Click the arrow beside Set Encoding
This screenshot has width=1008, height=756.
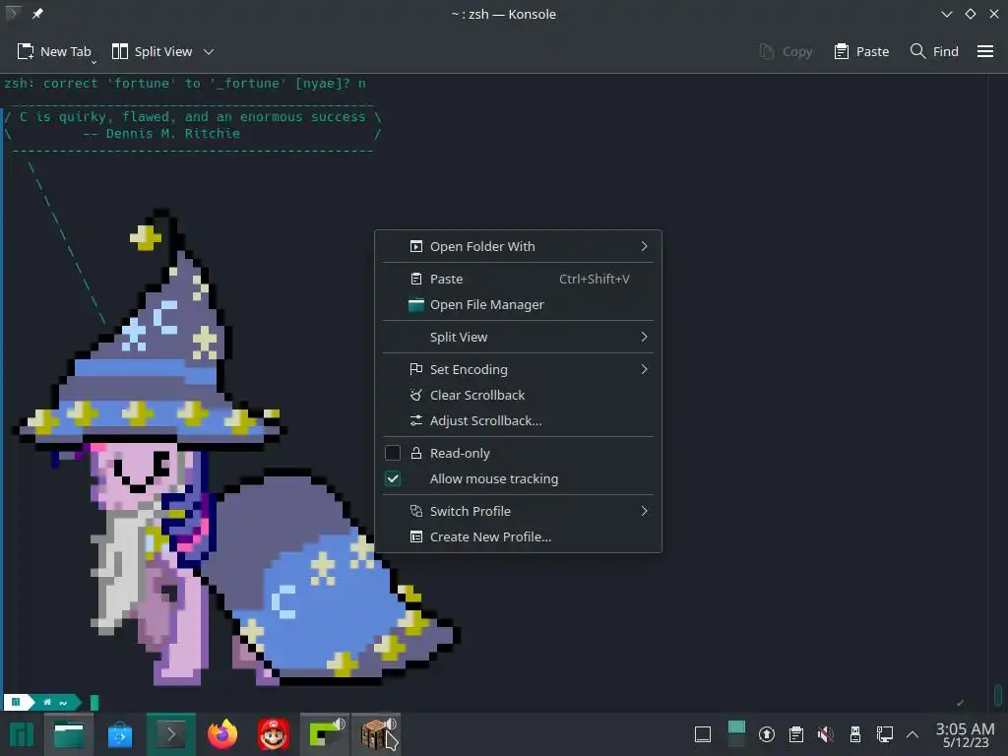pos(644,370)
